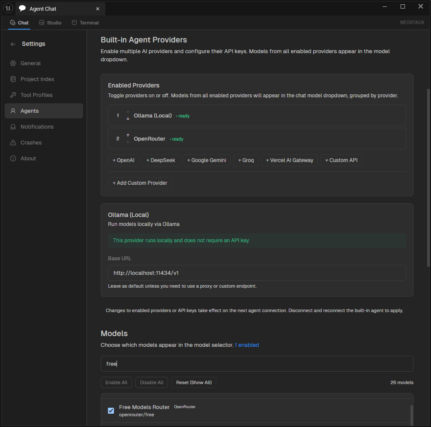This screenshot has height=427, width=431.
Task: Open the Terminal tab
Action: pyautogui.click(x=85, y=23)
